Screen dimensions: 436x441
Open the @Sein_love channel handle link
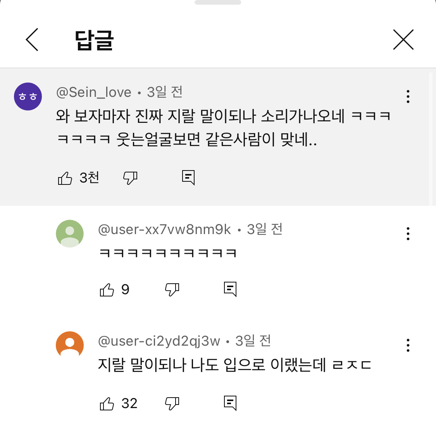94,92
